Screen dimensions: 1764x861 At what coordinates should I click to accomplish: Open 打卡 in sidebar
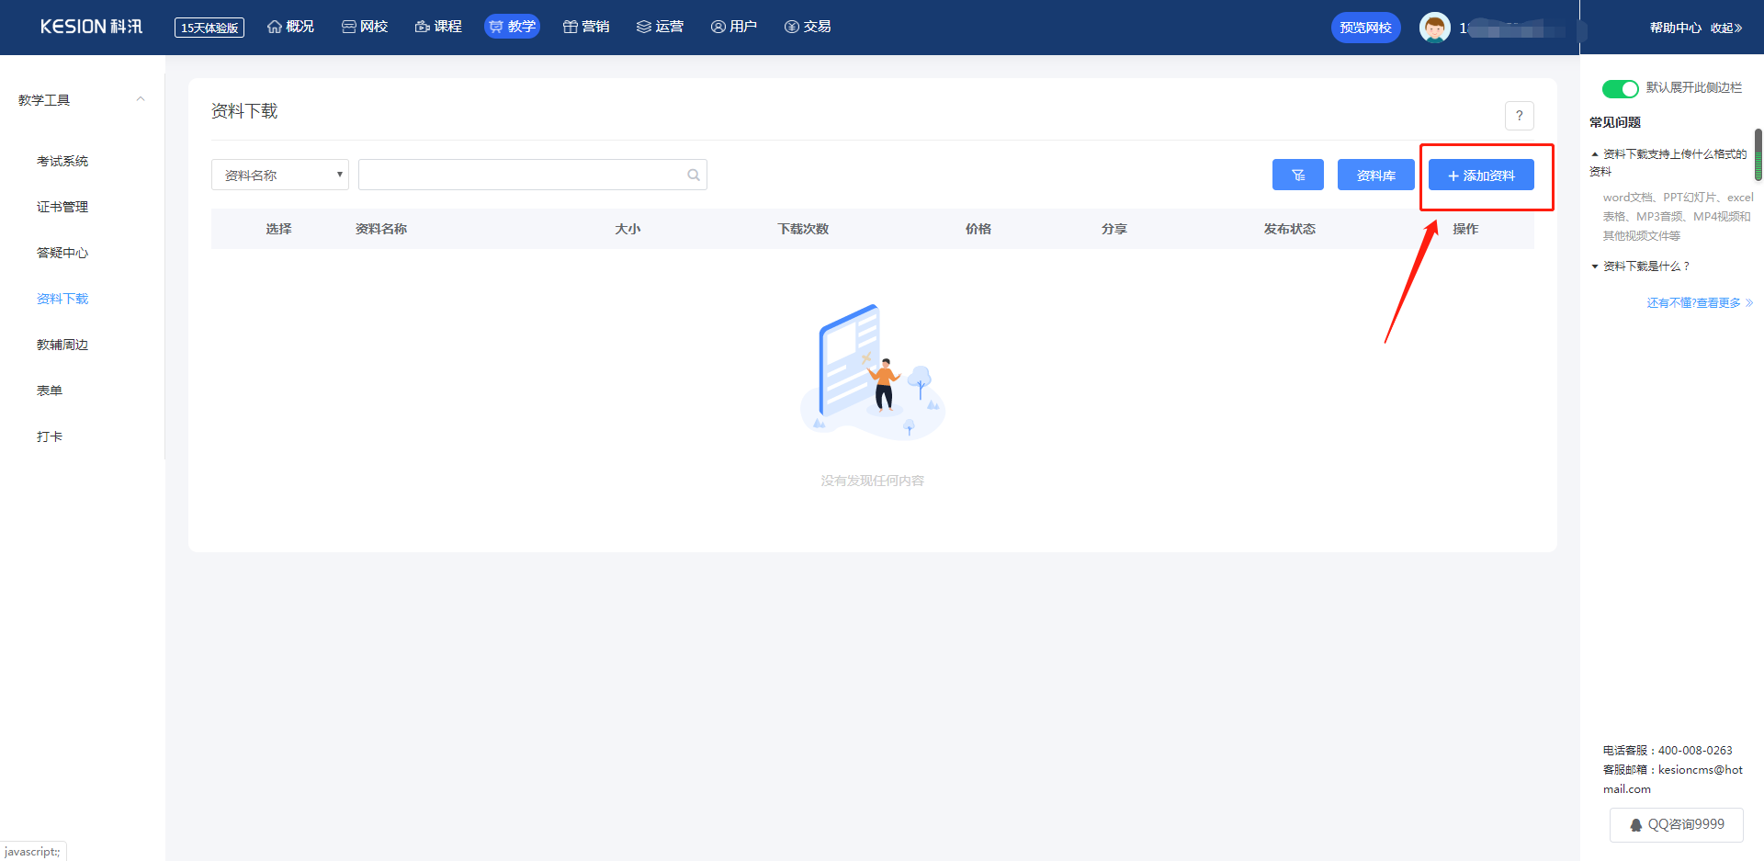pos(50,436)
